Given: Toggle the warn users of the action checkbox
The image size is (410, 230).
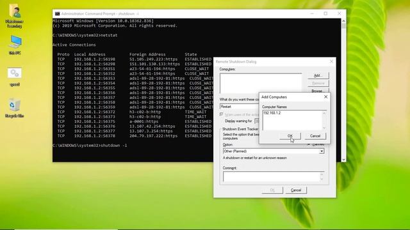Looking at the screenshot, I should coord(222,114).
